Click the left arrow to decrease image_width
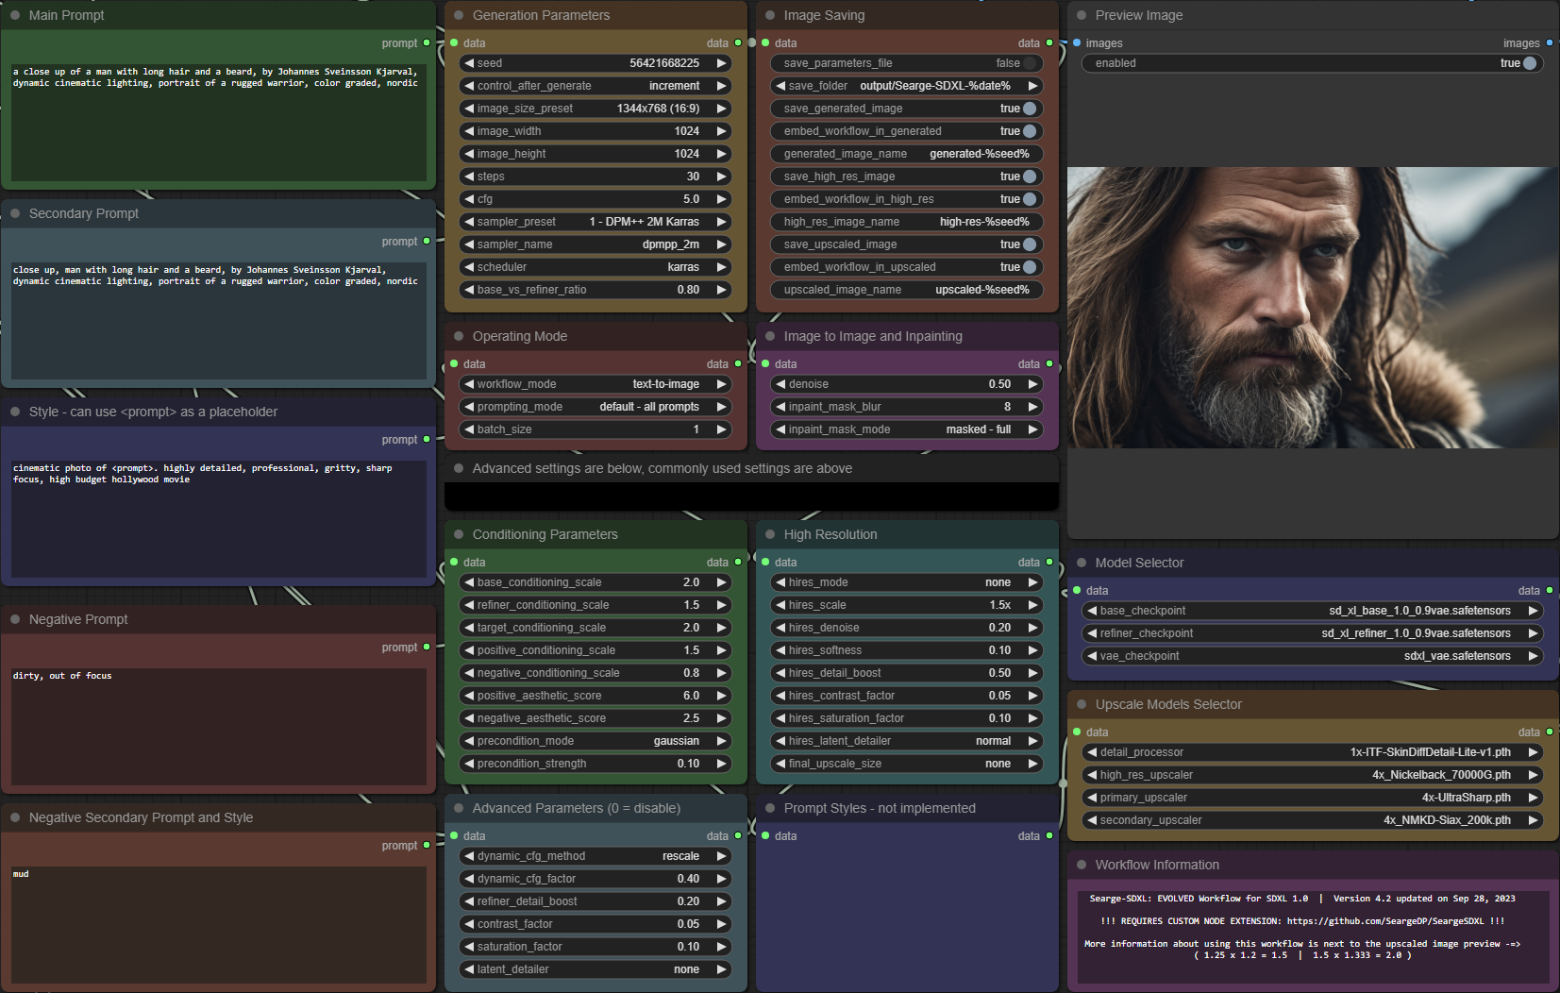1560x993 pixels. 469,131
